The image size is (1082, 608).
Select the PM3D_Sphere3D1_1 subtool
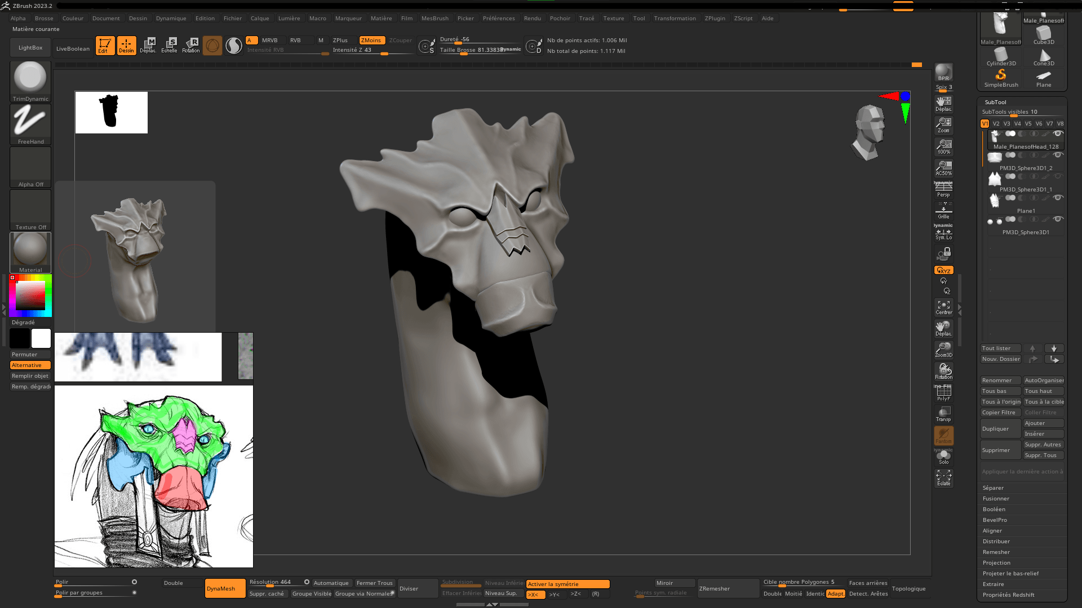1026,183
